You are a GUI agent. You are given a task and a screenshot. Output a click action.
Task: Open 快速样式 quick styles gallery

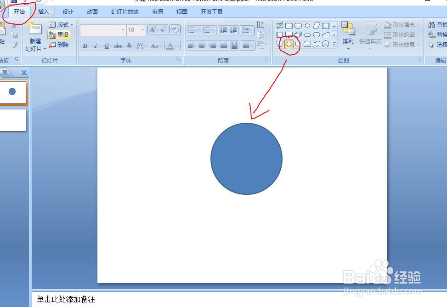click(370, 36)
